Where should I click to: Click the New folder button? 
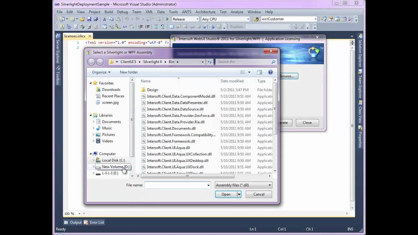[x=129, y=72]
